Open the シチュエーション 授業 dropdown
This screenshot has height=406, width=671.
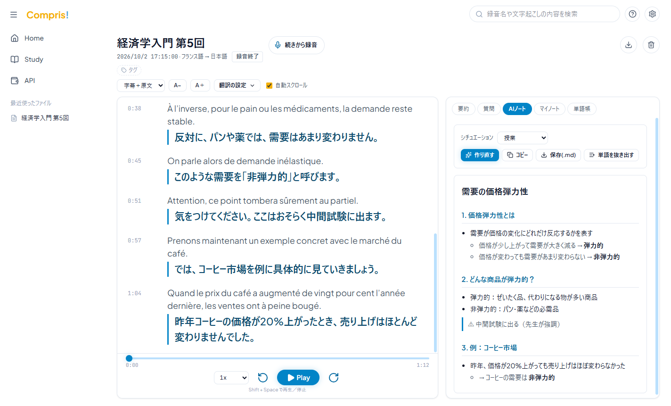coord(523,138)
